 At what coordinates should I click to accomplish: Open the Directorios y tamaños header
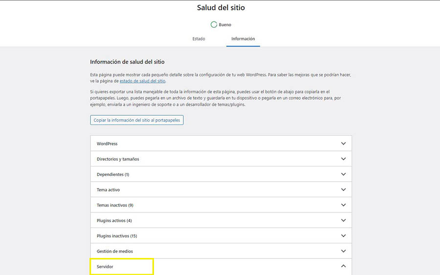220,159
